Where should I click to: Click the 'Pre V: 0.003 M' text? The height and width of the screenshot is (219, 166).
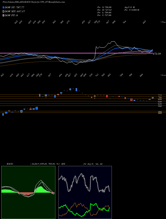(131, 10)
